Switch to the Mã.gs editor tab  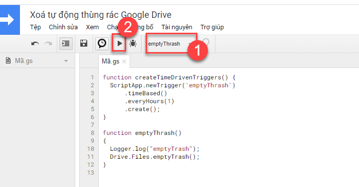[x=111, y=62]
